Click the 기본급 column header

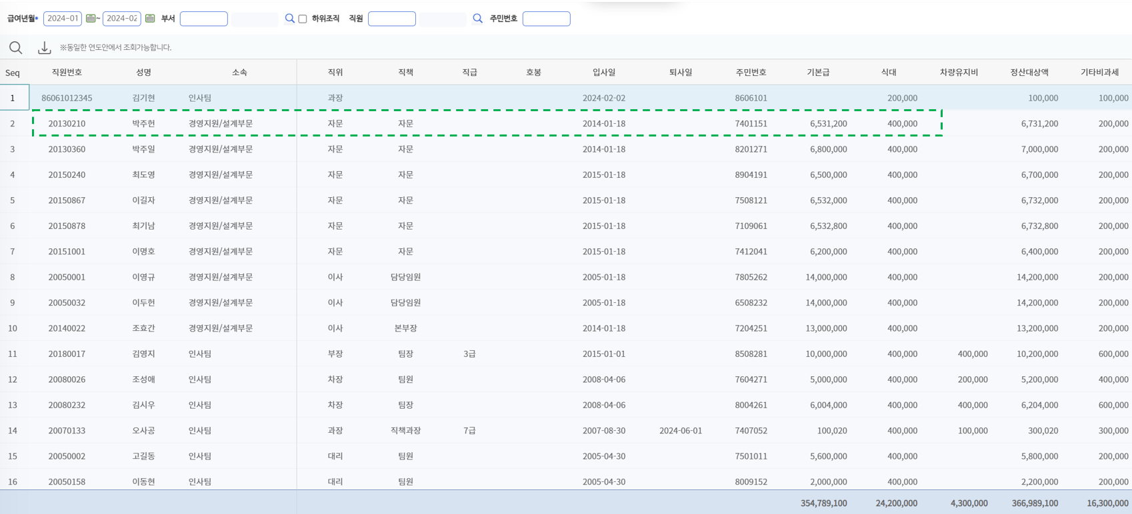click(818, 72)
